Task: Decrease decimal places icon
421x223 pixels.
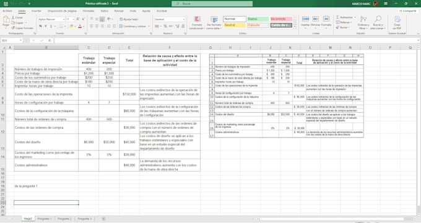Action: [183, 27]
